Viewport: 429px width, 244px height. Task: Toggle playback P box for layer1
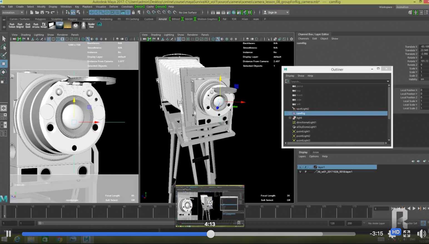tap(306, 167)
